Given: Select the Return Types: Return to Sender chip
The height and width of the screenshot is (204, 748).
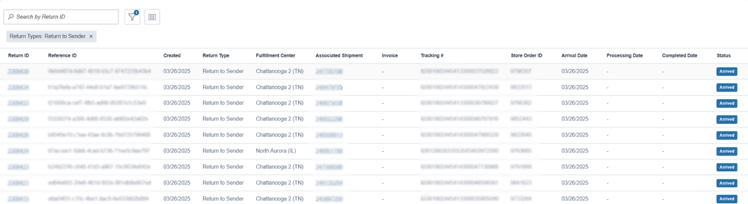Looking at the screenshot, I should [x=51, y=36].
